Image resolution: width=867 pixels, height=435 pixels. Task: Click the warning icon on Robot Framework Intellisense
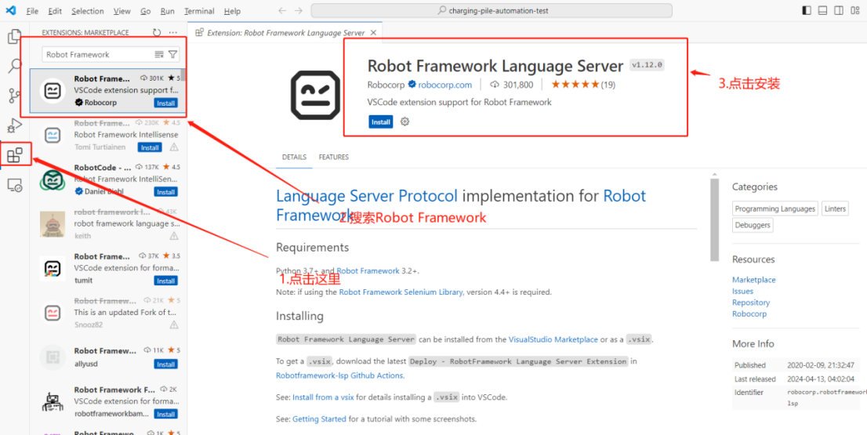(x=173, y=147)
